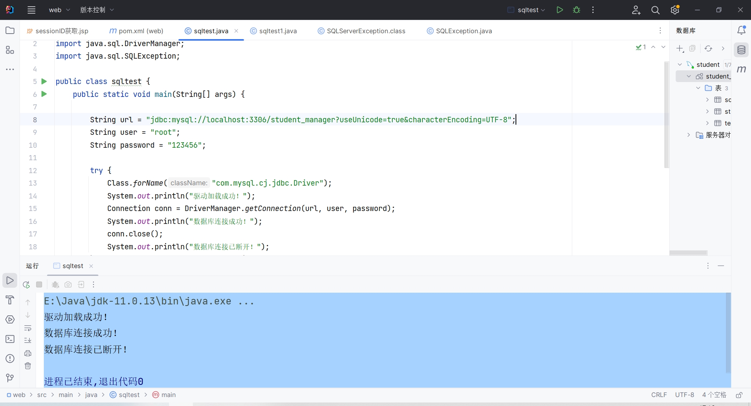751x406 pixels.
Task: Open the Terminal tool window
Action: click(x=10, y=339)
